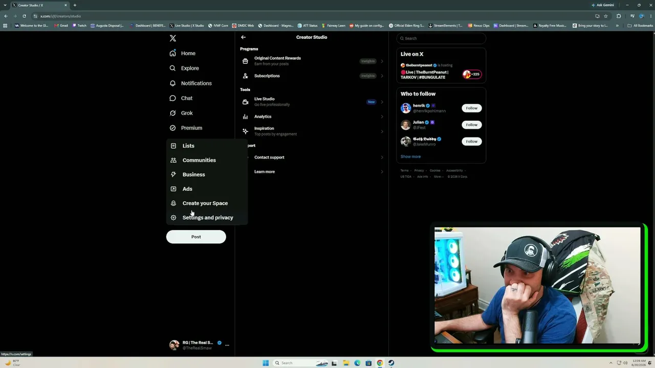Click the Business lightning icon
The image size is (655, 368).
(173, 174)
